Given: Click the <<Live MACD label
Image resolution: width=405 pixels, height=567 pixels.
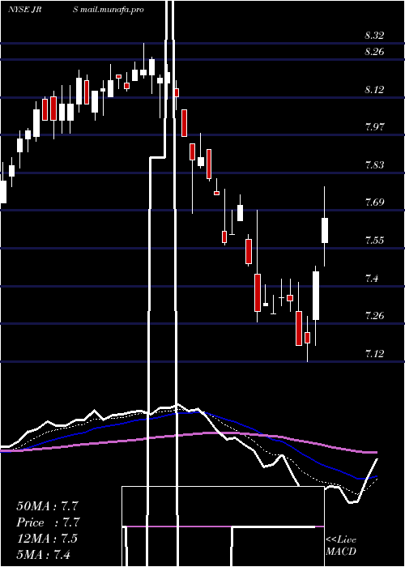Looking at the screenshot, I should pyautogui.click(x=341, y=546).
